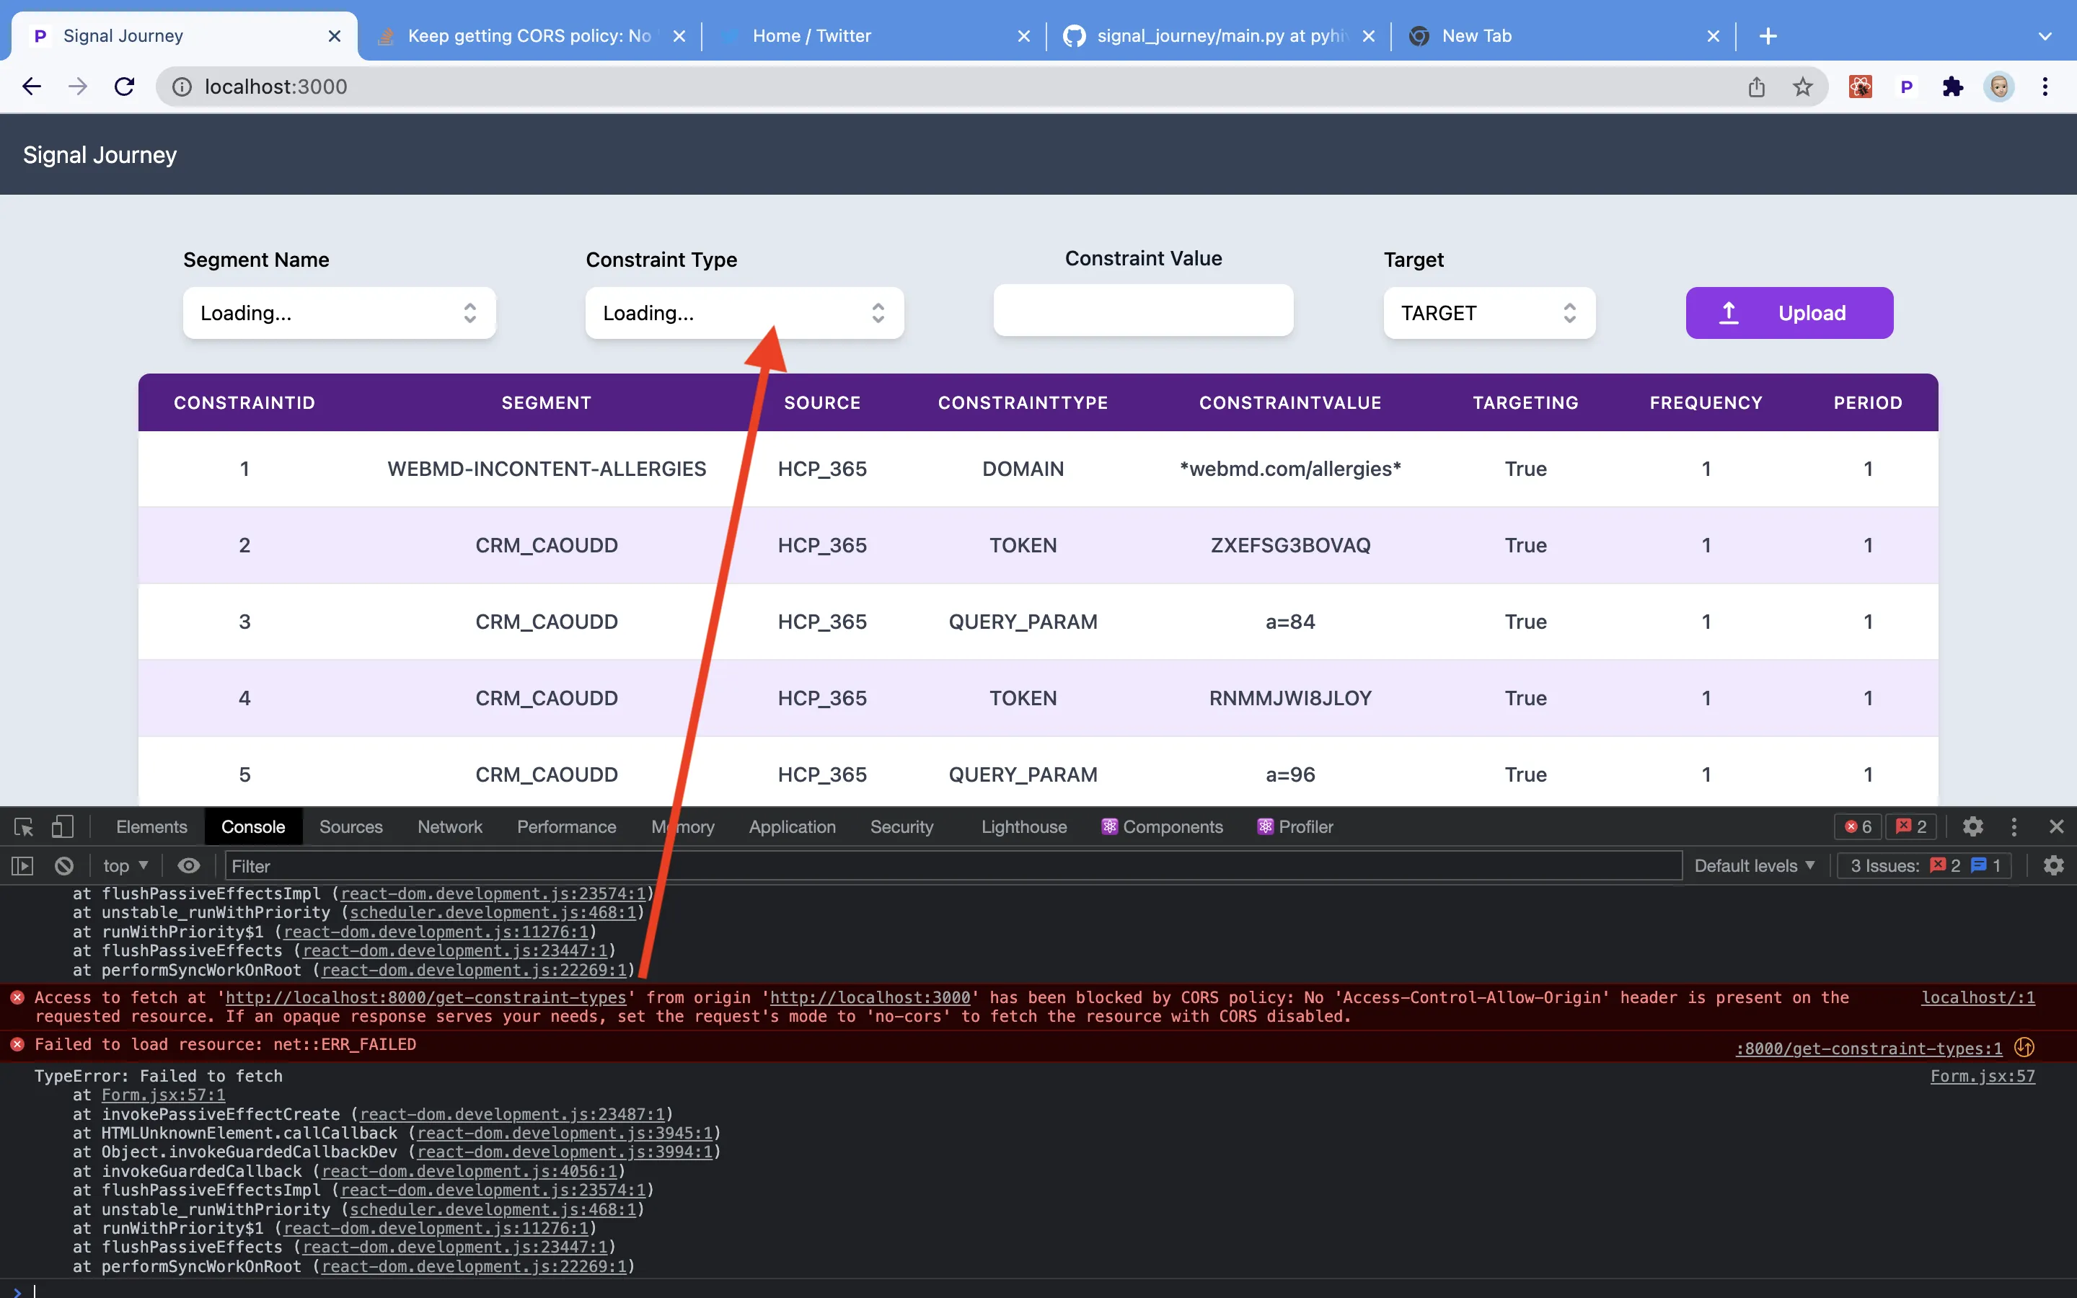Viewport: 2077px width, 1298px height.
Task: Click into the Constraint Value input field
Action: (x=1142, y=311)
